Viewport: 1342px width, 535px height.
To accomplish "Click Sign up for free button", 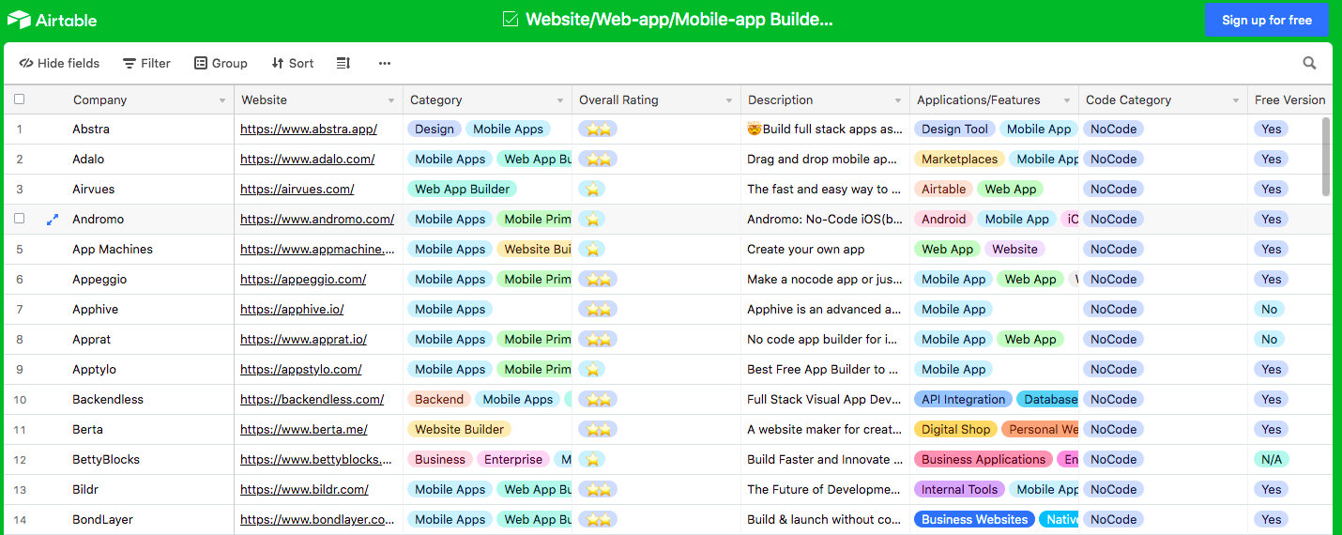I will 1266,20.
